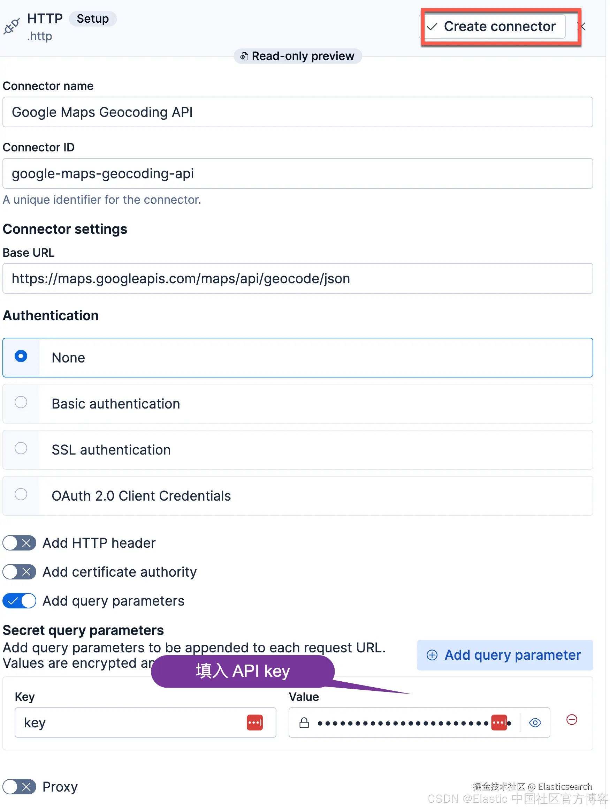This screenshot has width=610, height=809.
Task: Click the Setup badge
Action: coord(92,18)
